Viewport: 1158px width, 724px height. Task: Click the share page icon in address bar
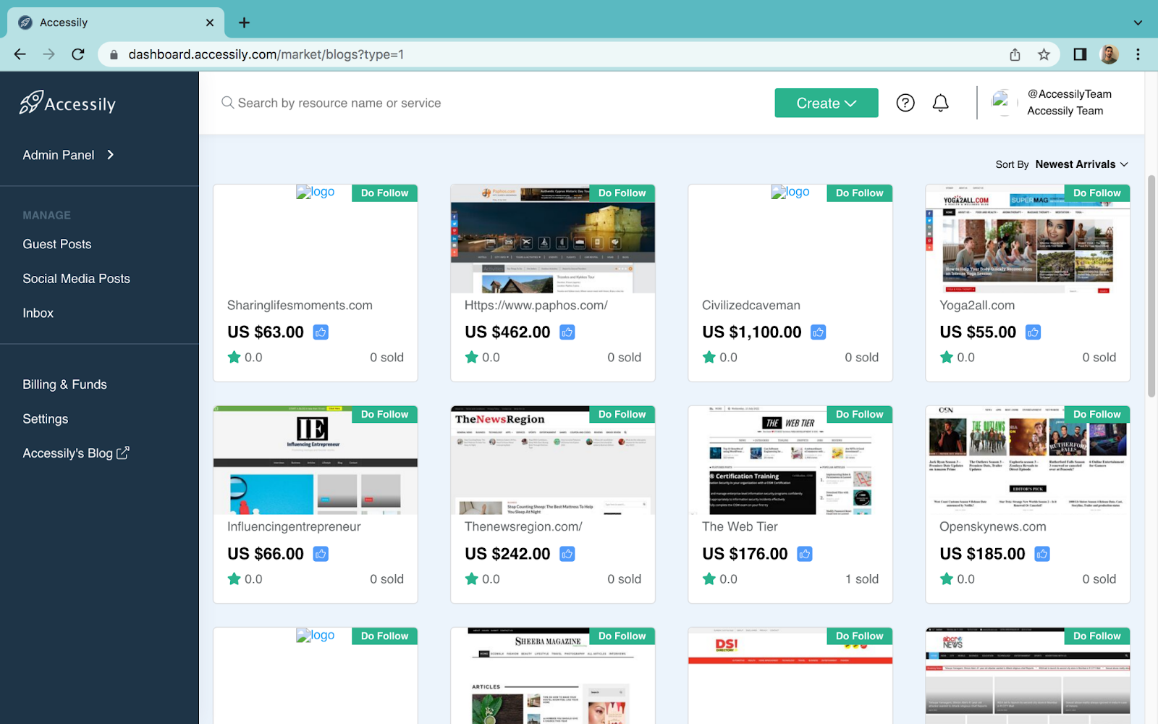(x=1015, y=54)
